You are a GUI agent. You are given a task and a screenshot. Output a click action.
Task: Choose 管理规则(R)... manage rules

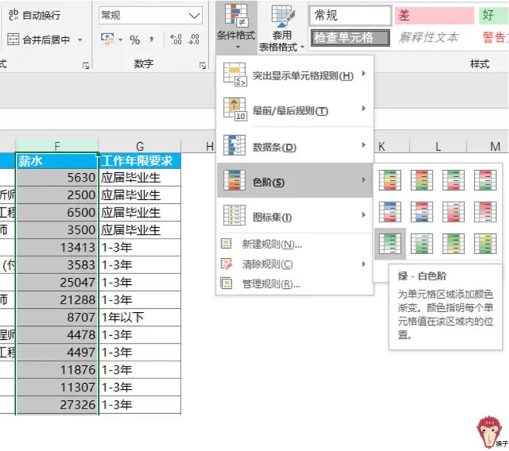[x=295, y=284]
